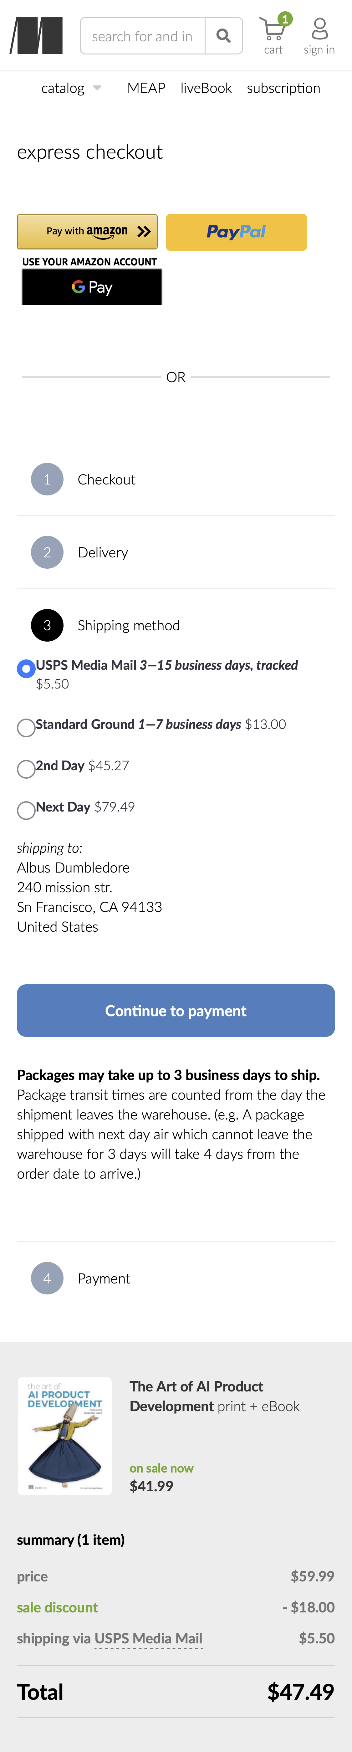Expand the Payment section
This screenshot has width=352, height=1752.
(104, 1278)
